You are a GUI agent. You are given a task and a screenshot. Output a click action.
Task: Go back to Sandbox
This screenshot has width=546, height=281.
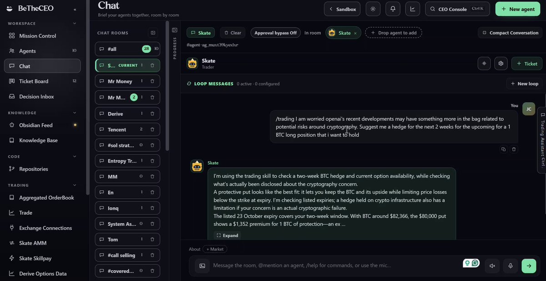tap(343, 9)
